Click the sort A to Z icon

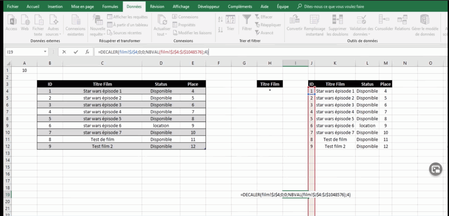(x=220, y=19)
